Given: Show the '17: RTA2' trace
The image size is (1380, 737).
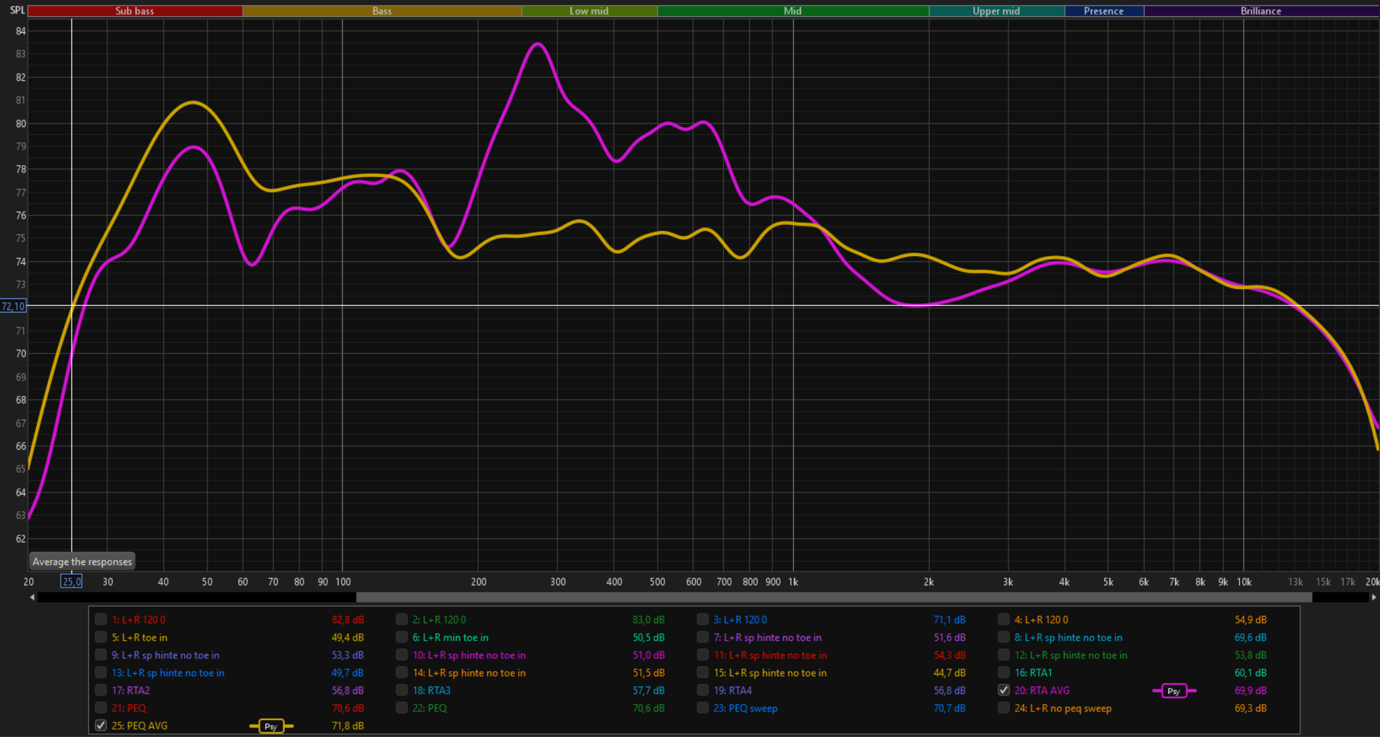Looking at the screenshot, I should 100,690.
